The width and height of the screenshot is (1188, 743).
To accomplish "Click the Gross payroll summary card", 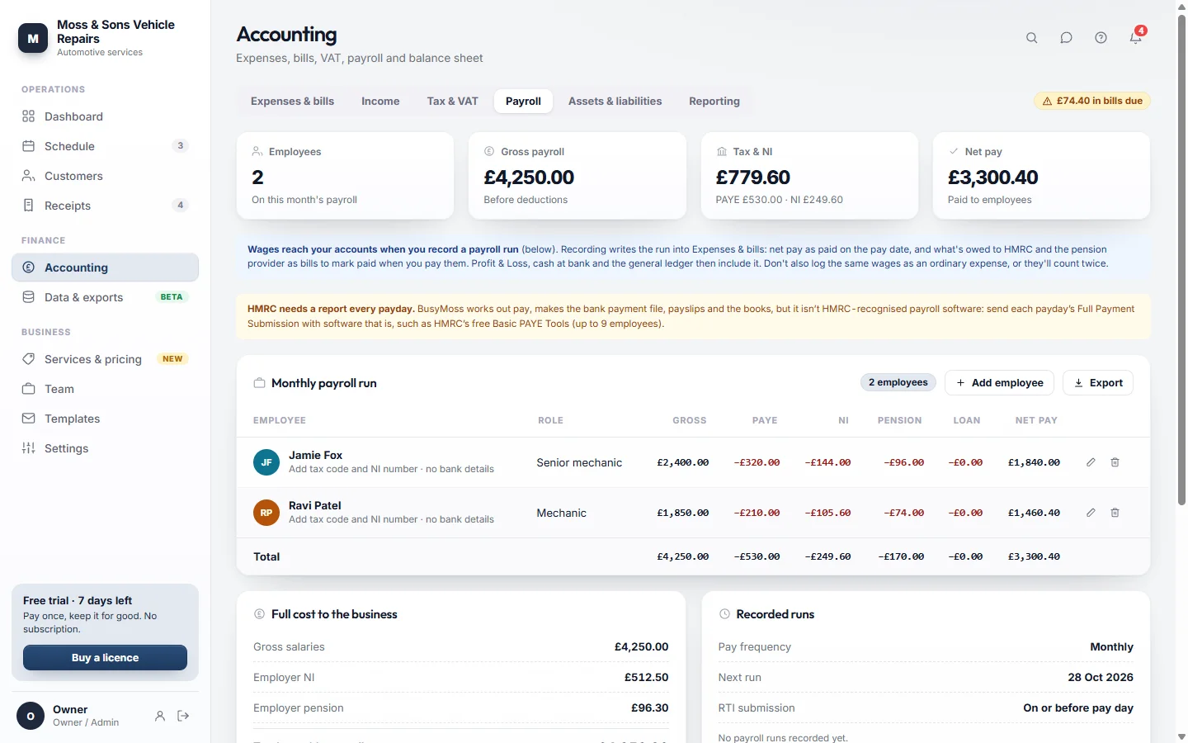I will 577,176.
